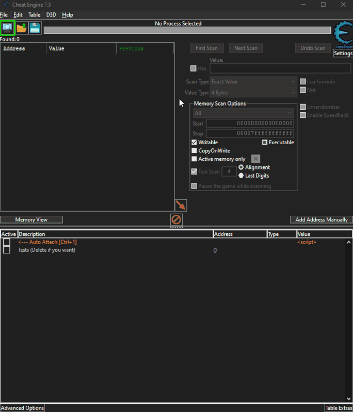Click the Previous column header
The height and width of the screenshot is (412, 353).
click(145, 48)
